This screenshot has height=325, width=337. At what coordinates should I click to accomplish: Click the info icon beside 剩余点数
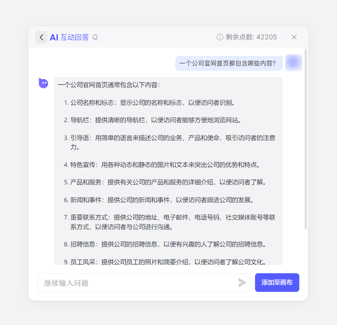[x=220, y=37]
